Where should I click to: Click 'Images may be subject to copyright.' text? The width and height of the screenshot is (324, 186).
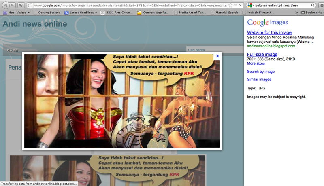277,97
